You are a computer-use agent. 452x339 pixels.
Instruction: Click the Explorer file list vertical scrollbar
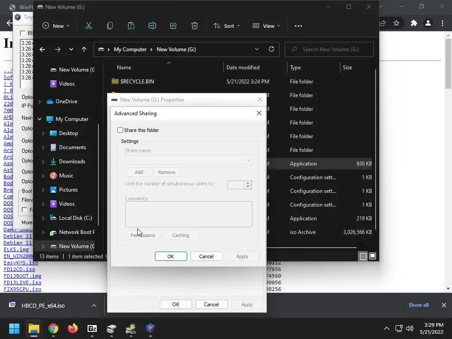[376, 150]
